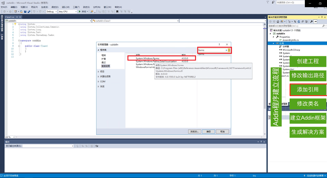The image size is (327, 178).
Task: Clear the forms search text with X
Action: click(226, 50)
